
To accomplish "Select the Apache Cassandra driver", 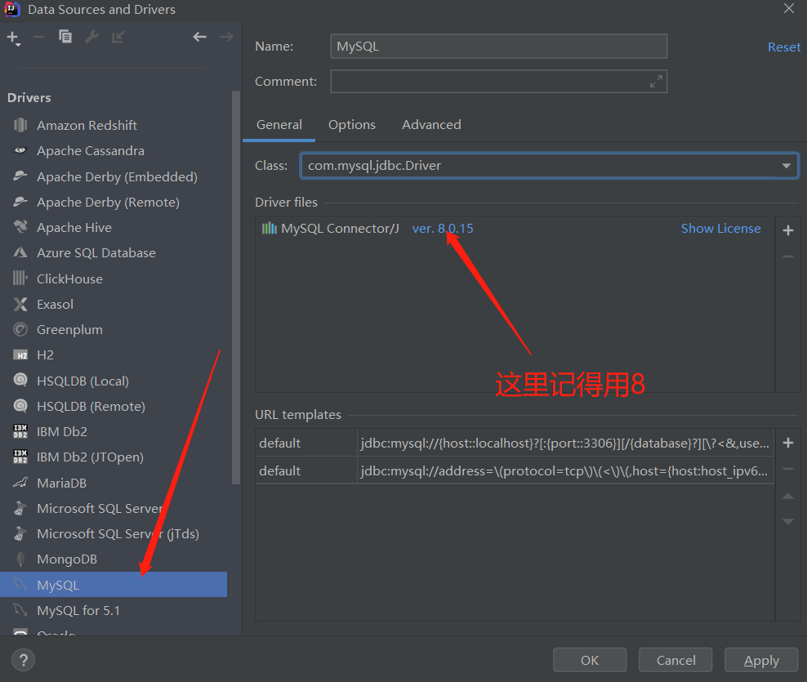I will 114,151.
